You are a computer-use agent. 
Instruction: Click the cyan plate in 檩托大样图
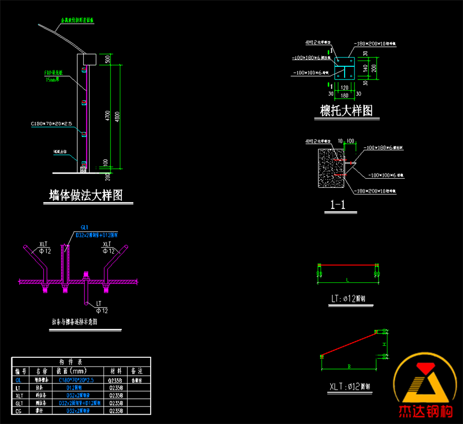pos(344,68)
